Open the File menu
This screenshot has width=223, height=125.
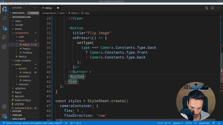click(x=1, y=3)
